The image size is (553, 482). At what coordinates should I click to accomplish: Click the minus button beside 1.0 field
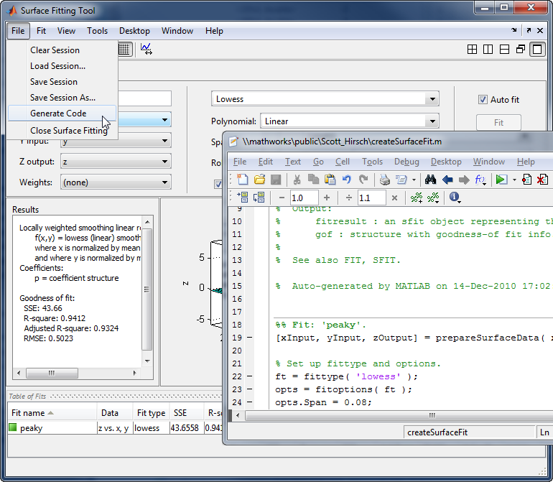pos(282,198)
